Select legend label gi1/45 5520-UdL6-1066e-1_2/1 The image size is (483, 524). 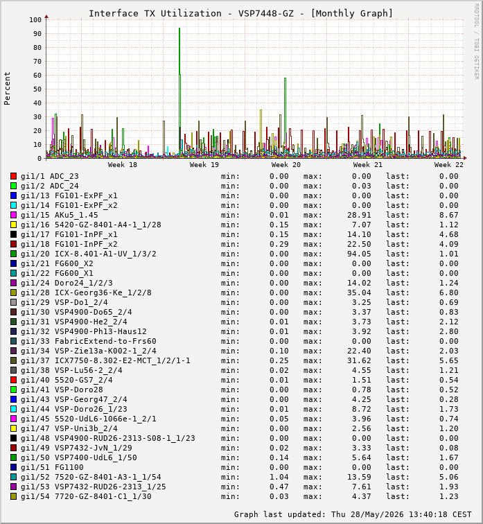click(89, 419)
